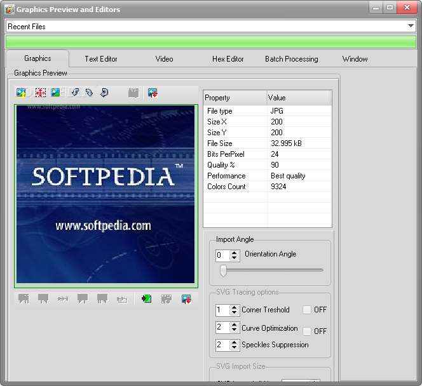The image size is (422, 386).
Task: Click the app icon in the title bar
Action: point(10,10)
